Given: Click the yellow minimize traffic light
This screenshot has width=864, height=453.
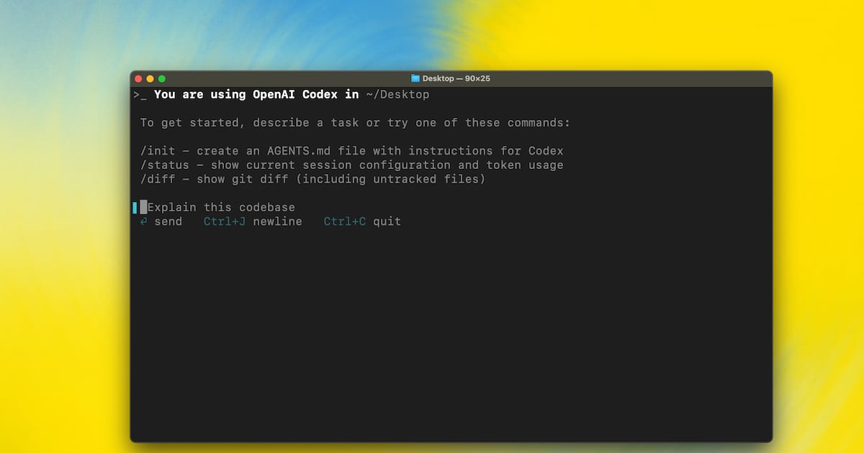Looking at the screenshot, I should coord(150,78).
